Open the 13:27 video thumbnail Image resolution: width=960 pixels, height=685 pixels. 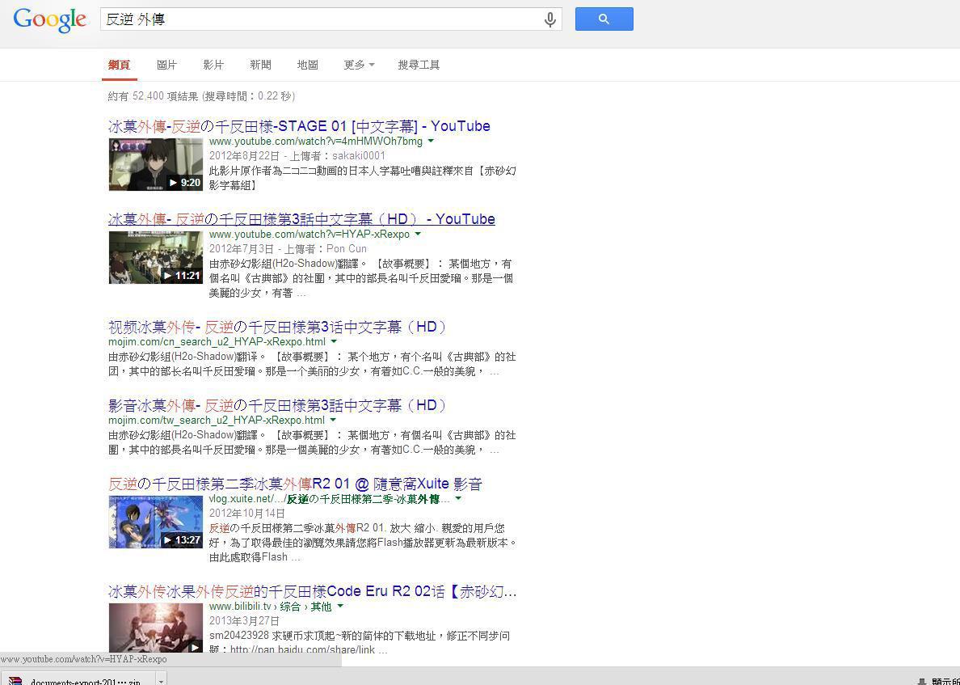155,522
